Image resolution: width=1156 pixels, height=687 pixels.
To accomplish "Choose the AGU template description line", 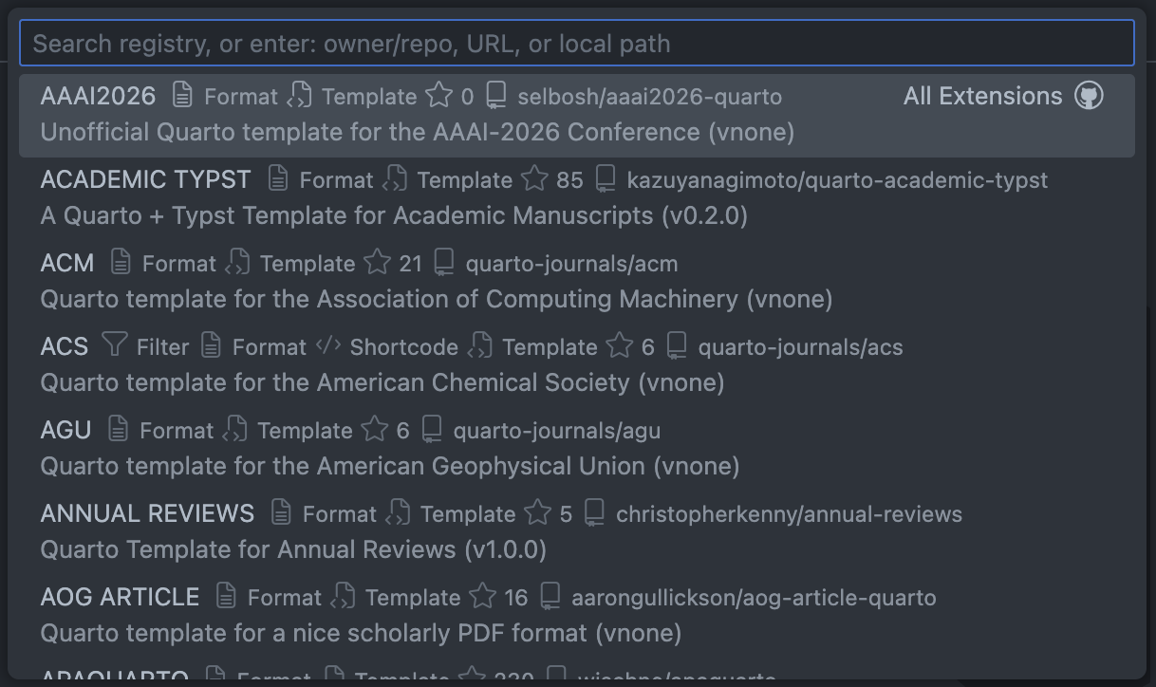I will click(x=389, y=467).
